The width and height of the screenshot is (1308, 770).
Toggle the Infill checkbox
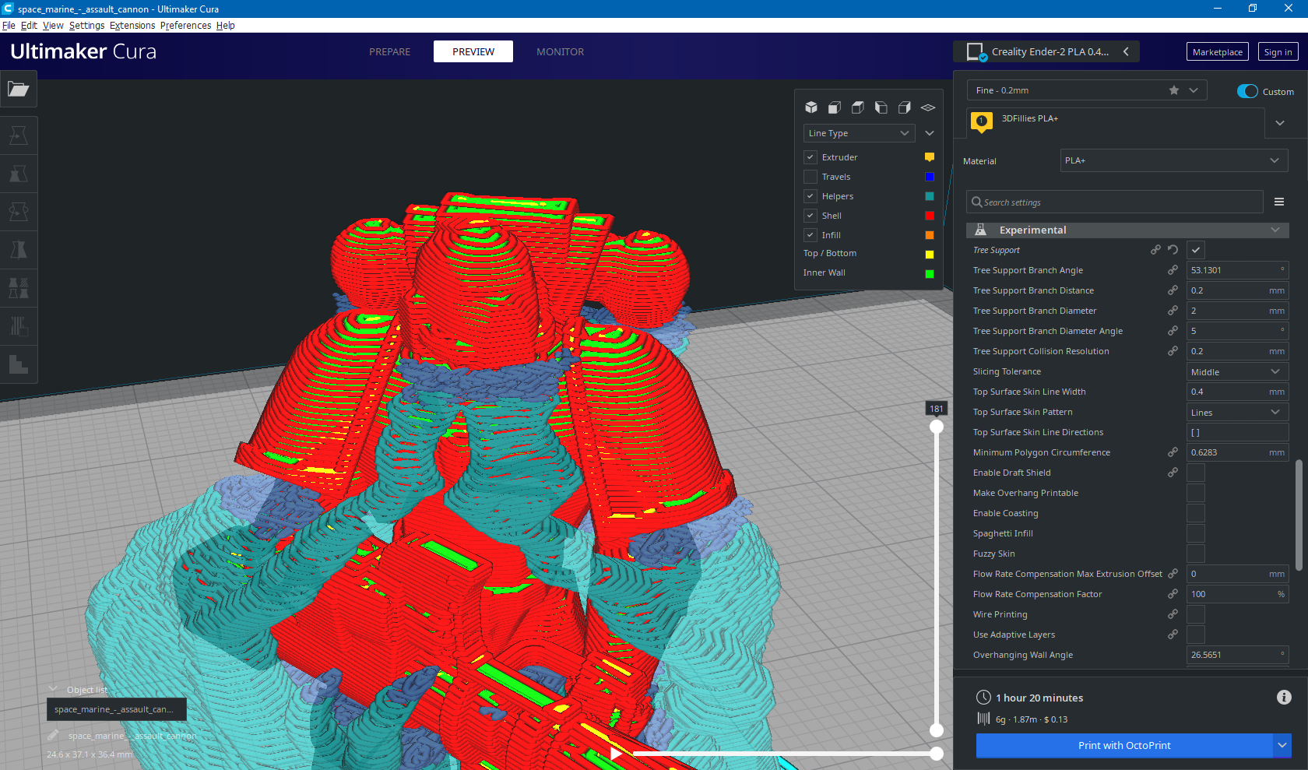pyautogui.click(x=810, y=235)
